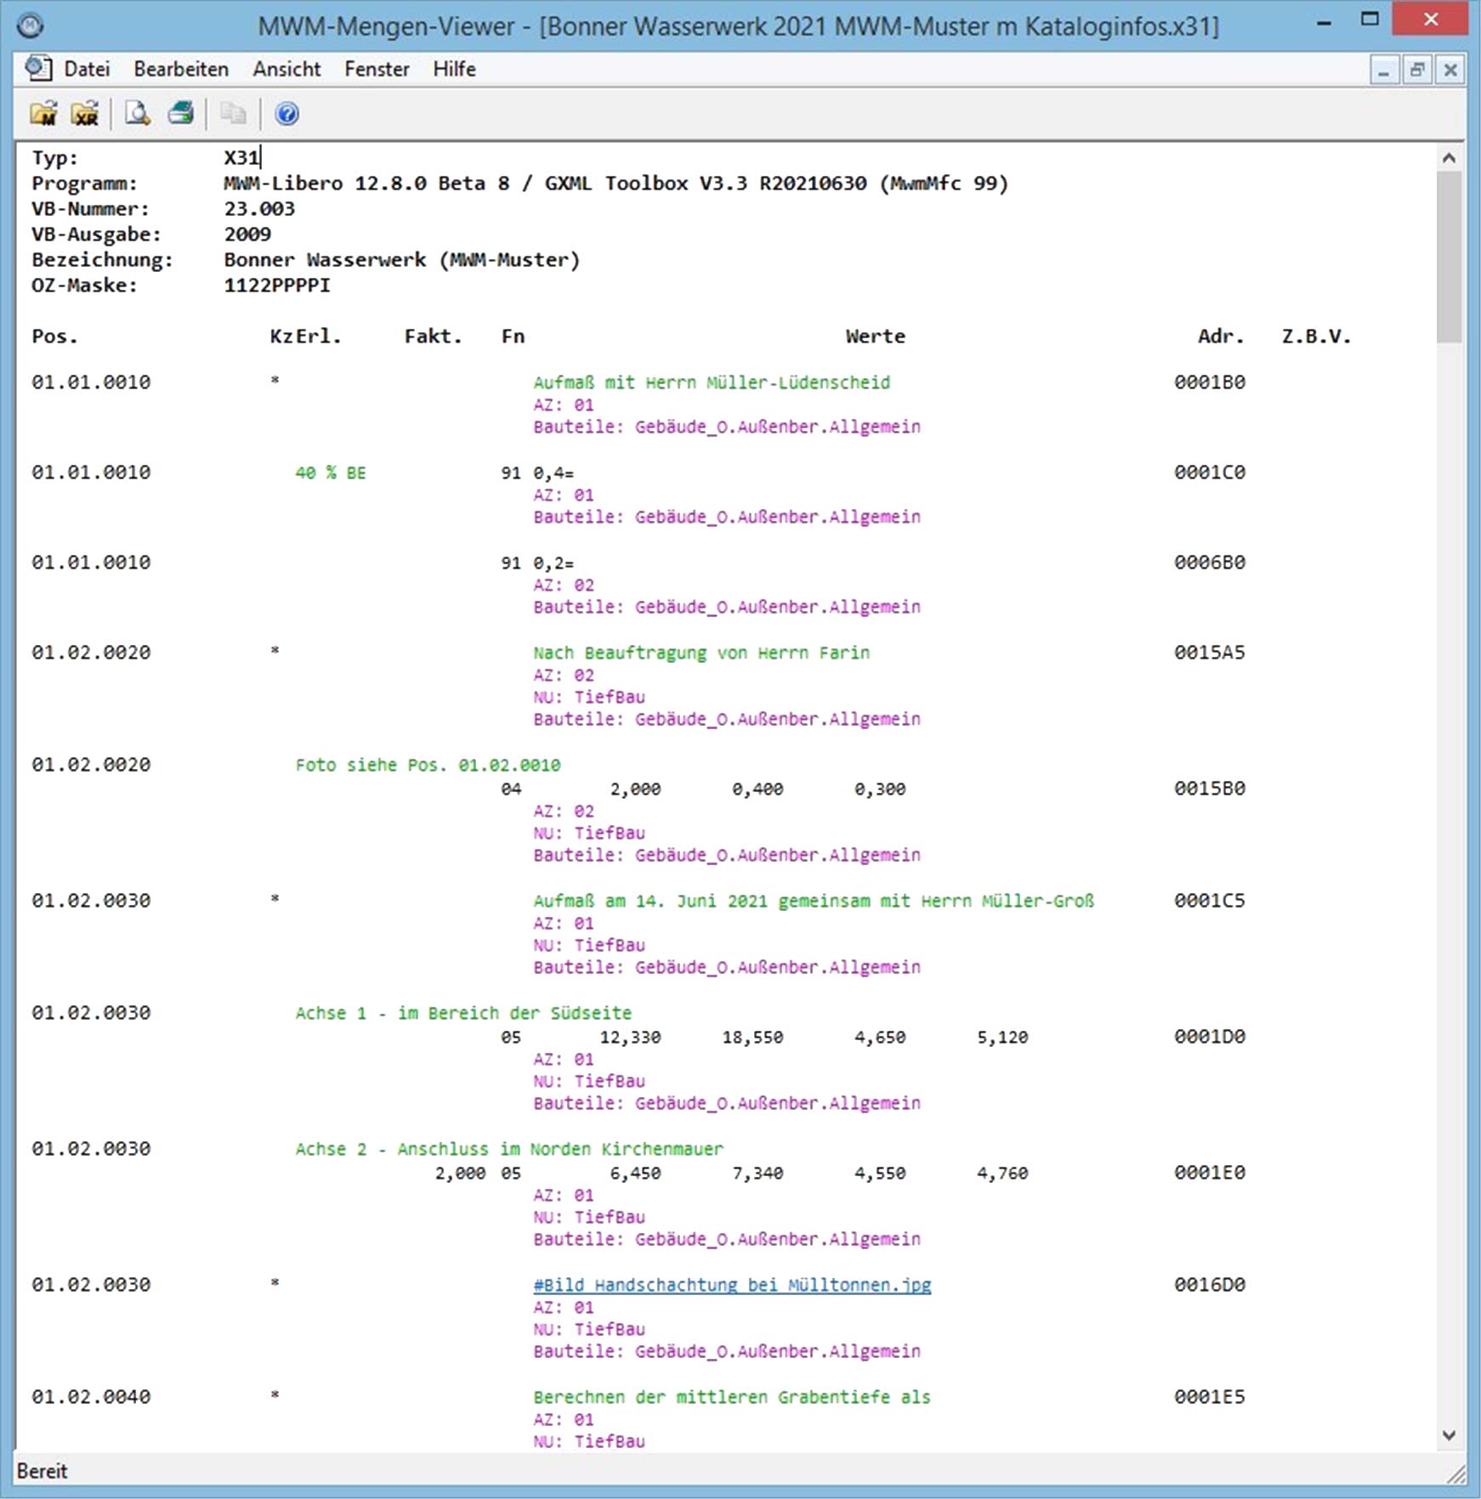Open the Fenster menu
This screenshot has height=1499, width=1481.
(x=377, y=69)
